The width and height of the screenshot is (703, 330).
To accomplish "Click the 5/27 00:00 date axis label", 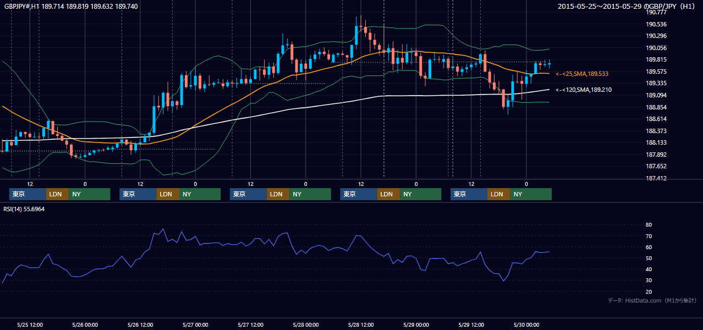I will click(x=195, y=325).
